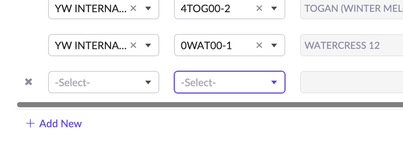Open the YW INTERNA dropdown arrow in the WATERCRESS row
403x145 pixels.
click(148, 45)
